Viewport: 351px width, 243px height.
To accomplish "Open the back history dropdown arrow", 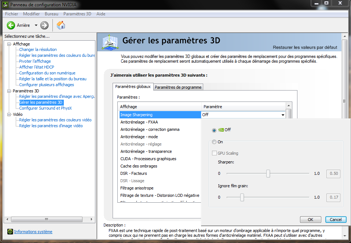I will pyautogui.click(x=36, y=25).
